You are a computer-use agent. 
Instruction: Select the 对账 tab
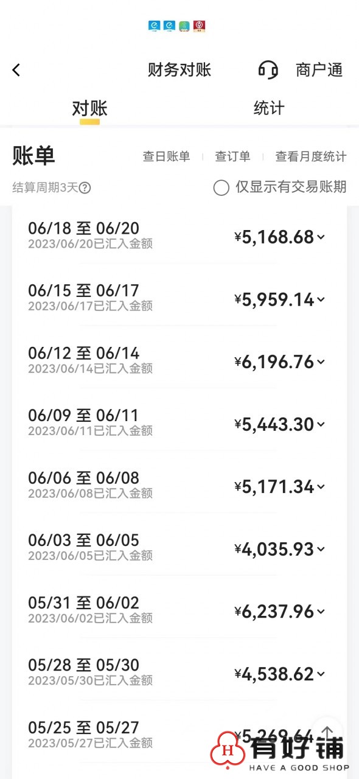point(89,109)
